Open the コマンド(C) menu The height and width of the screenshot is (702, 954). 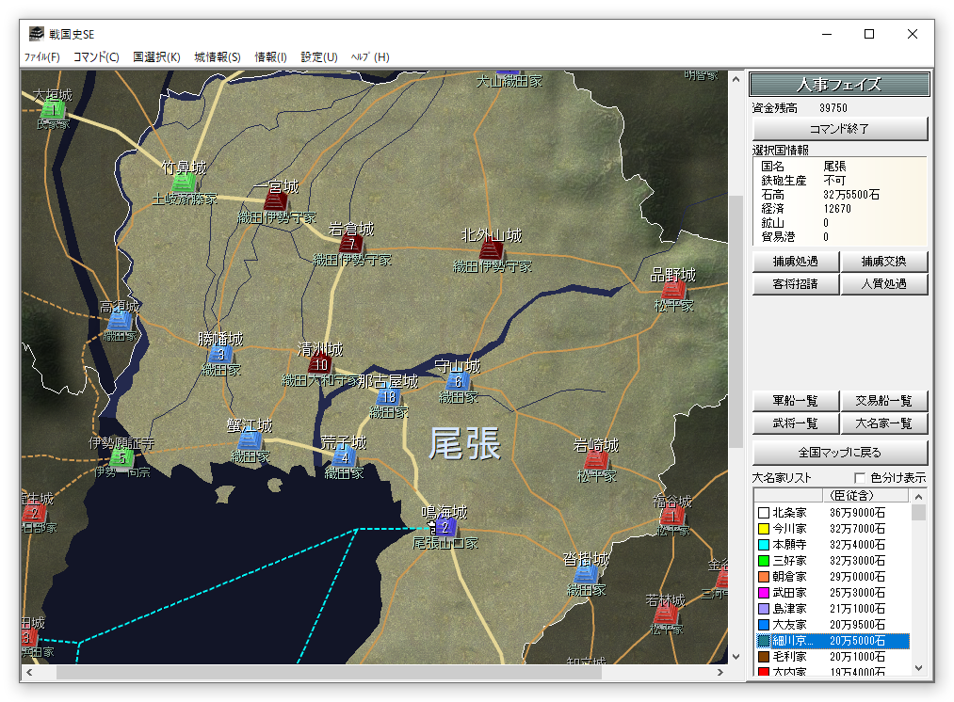96,56
